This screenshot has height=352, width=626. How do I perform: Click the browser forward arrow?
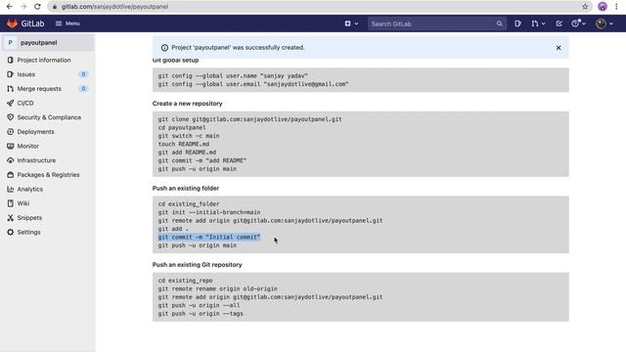(x=23, y=7)
